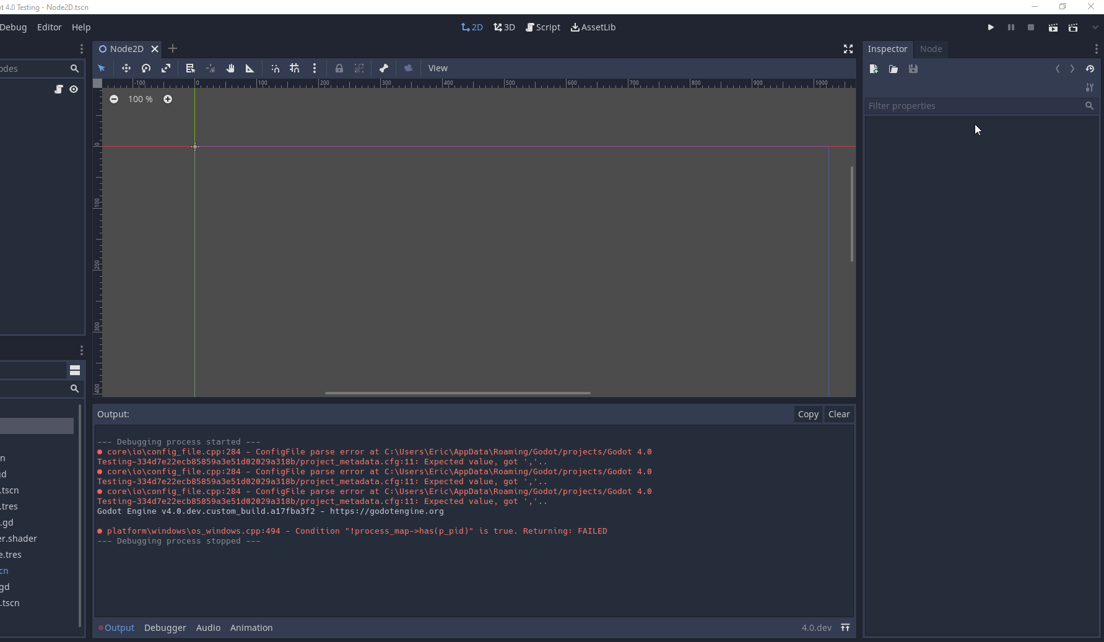Select the Rotate tool
This screenshot has width=1104, height=642.
(146, 68)
